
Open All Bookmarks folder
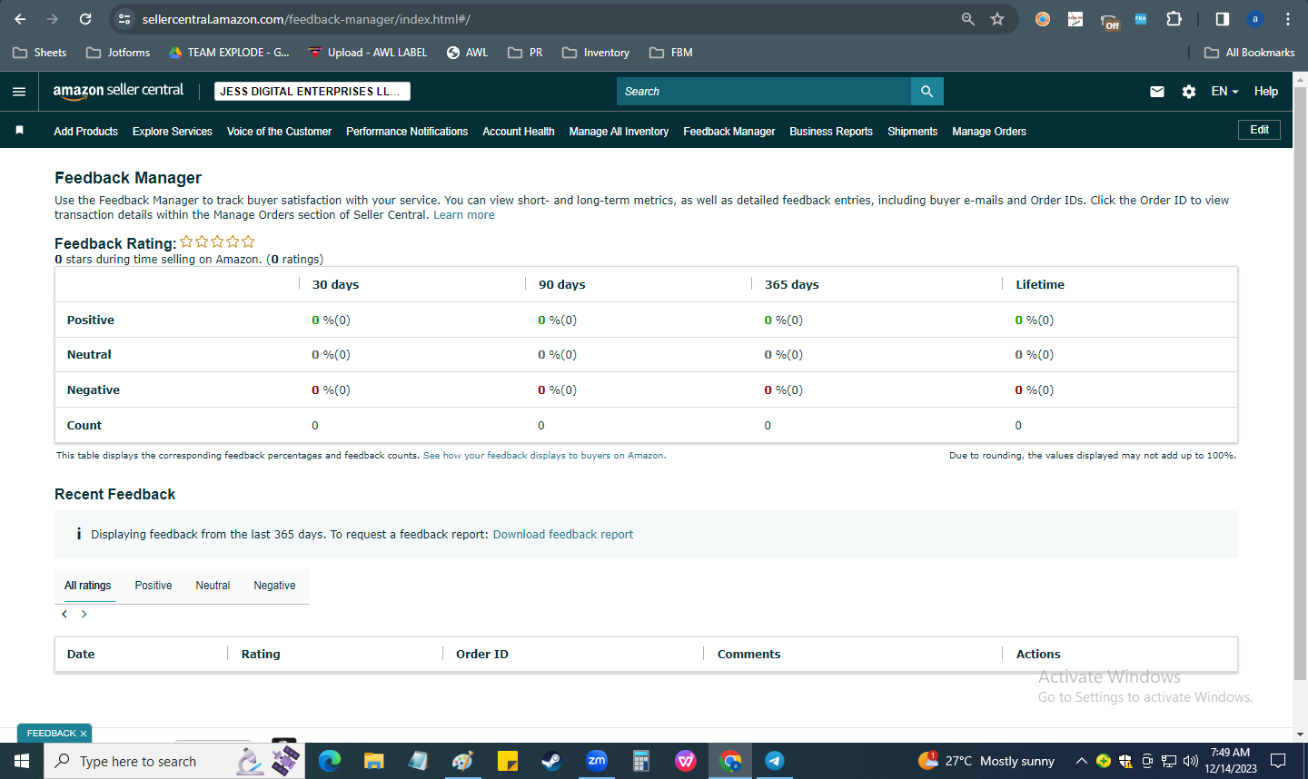(x=1250, y=53)
